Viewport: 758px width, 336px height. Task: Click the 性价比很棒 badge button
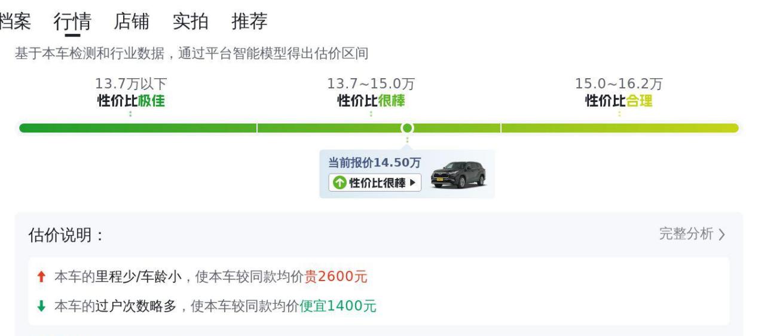(x=375, y=183)
